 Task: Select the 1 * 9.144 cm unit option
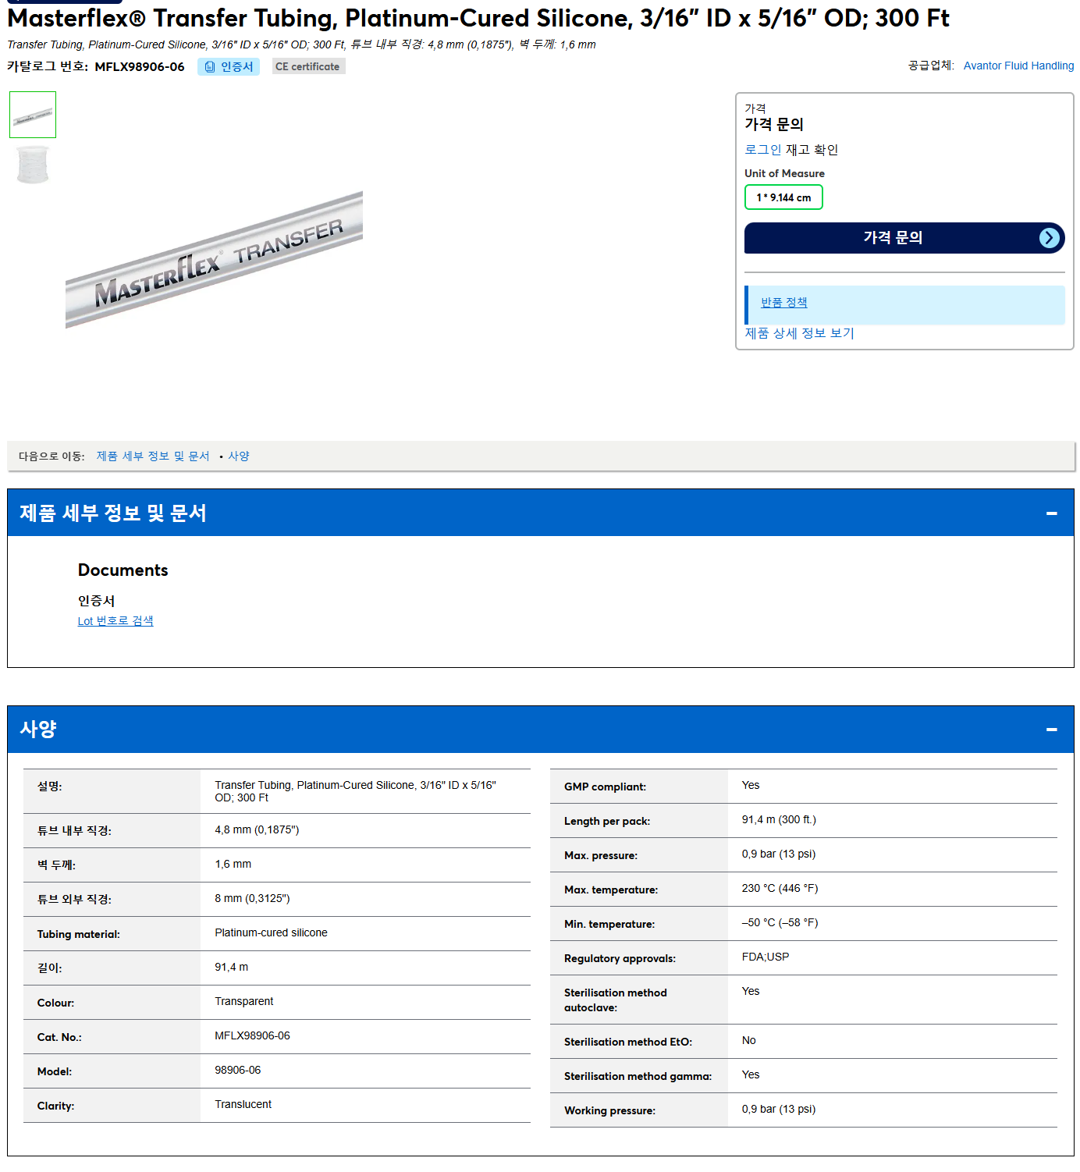click(783, 197)
